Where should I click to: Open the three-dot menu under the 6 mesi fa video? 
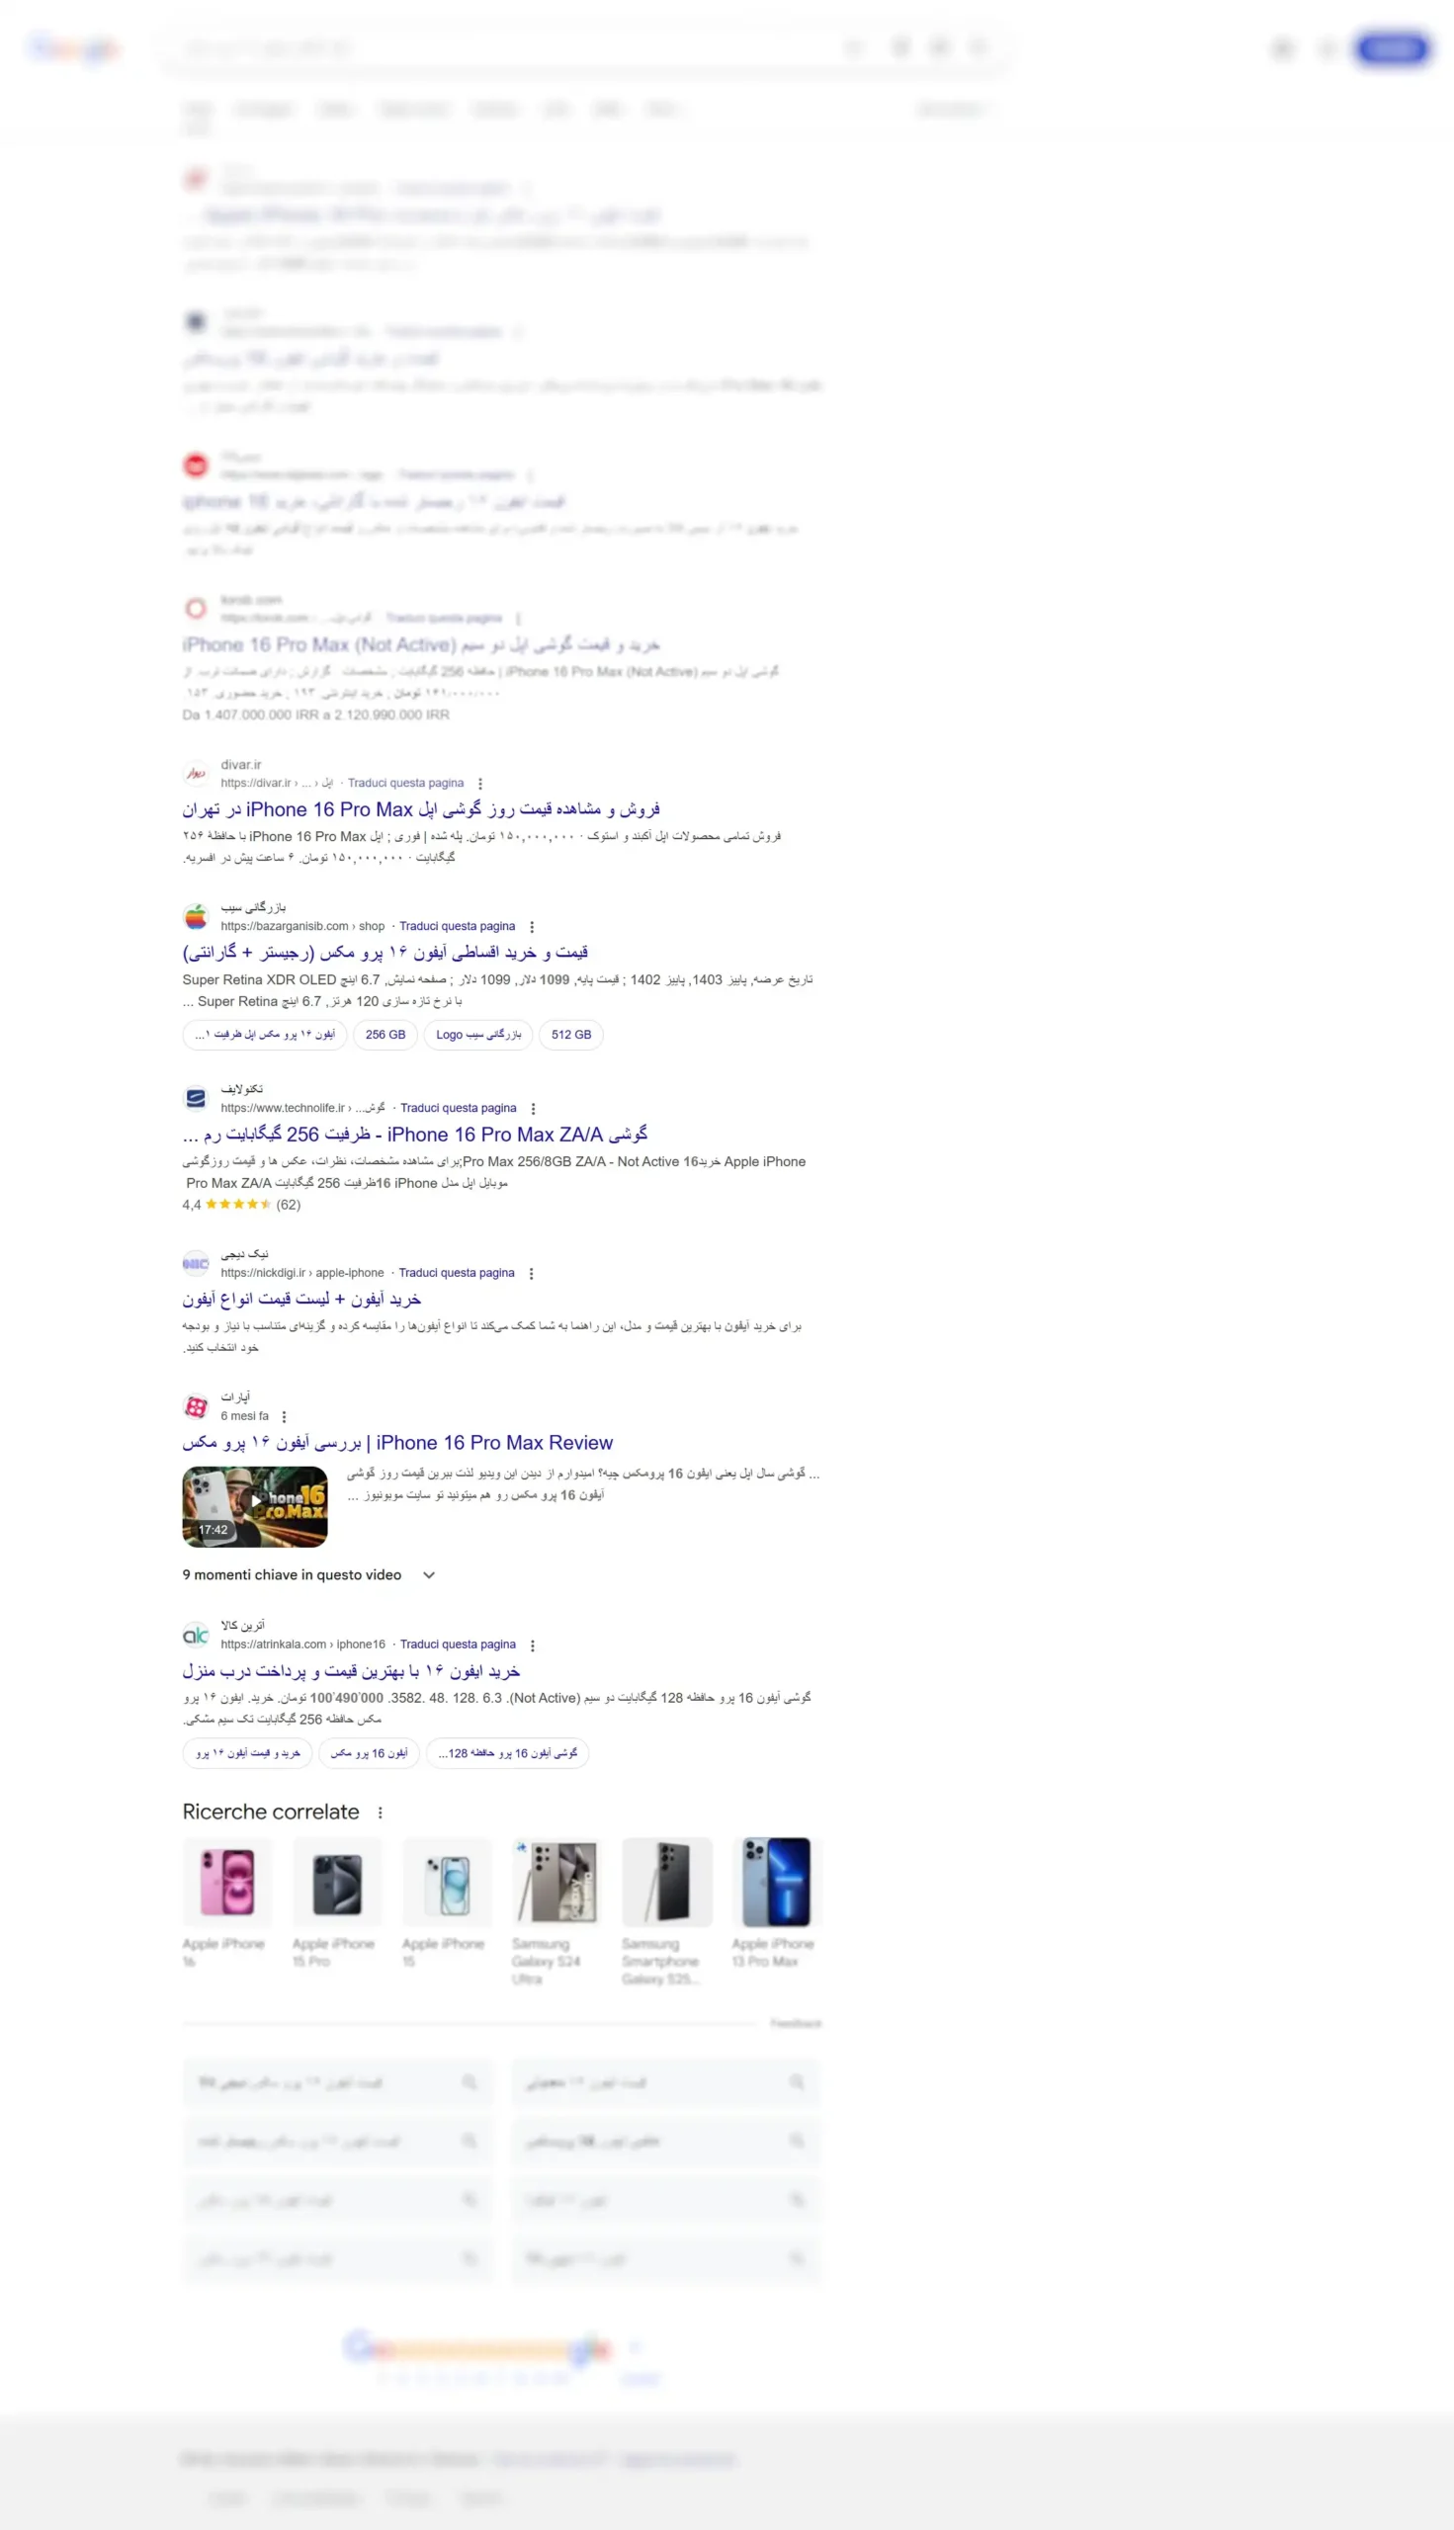tap(285, 1416)
